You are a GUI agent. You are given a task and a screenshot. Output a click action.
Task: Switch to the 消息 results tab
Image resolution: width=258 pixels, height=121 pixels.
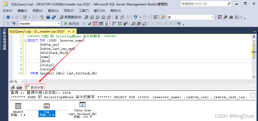(16, 88)
